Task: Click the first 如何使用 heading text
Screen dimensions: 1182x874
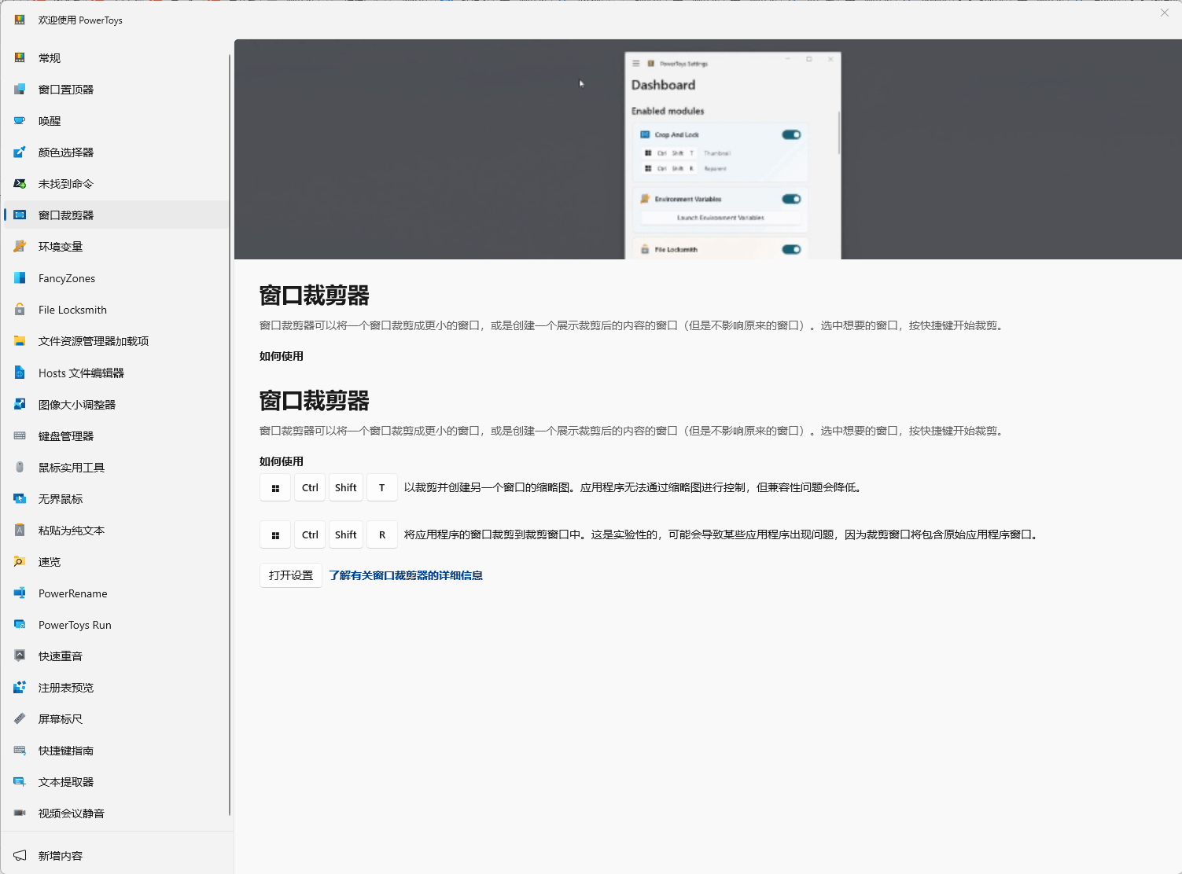Action: coord(282,356)
